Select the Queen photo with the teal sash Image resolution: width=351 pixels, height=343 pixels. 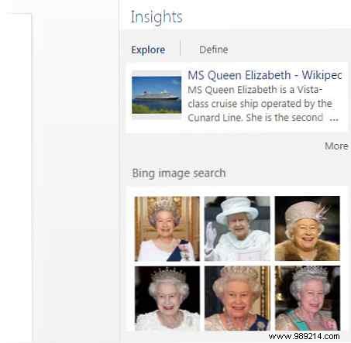tap(308, 298)
